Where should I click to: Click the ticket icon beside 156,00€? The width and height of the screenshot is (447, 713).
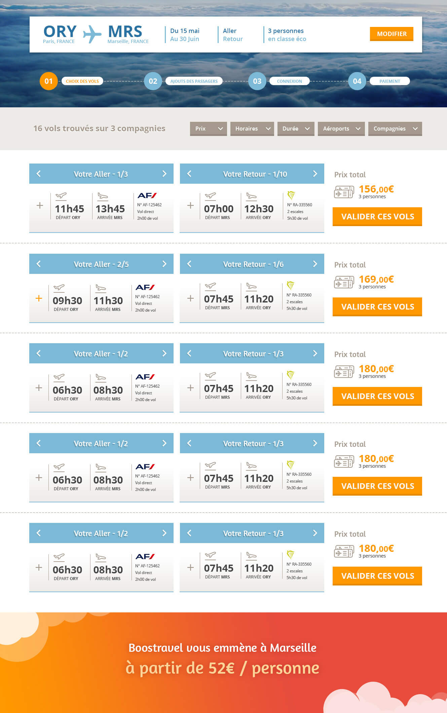[344, 192]
